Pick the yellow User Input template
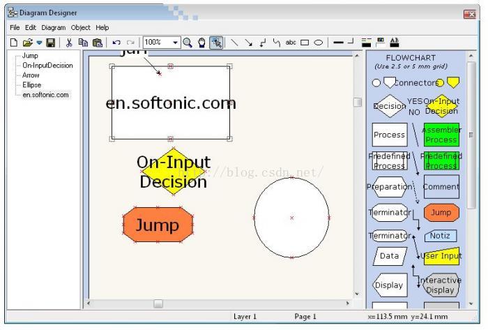488x330 pixels. click(441, 256)
